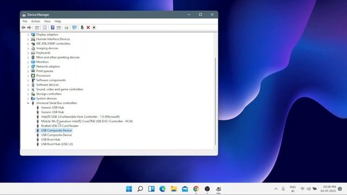Click the Keyboards category icon
347x195 pixels.
[x=33, y=53]
